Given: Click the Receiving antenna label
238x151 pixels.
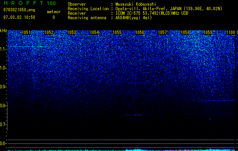Looking at the screenshot, I should click(87, 18).
